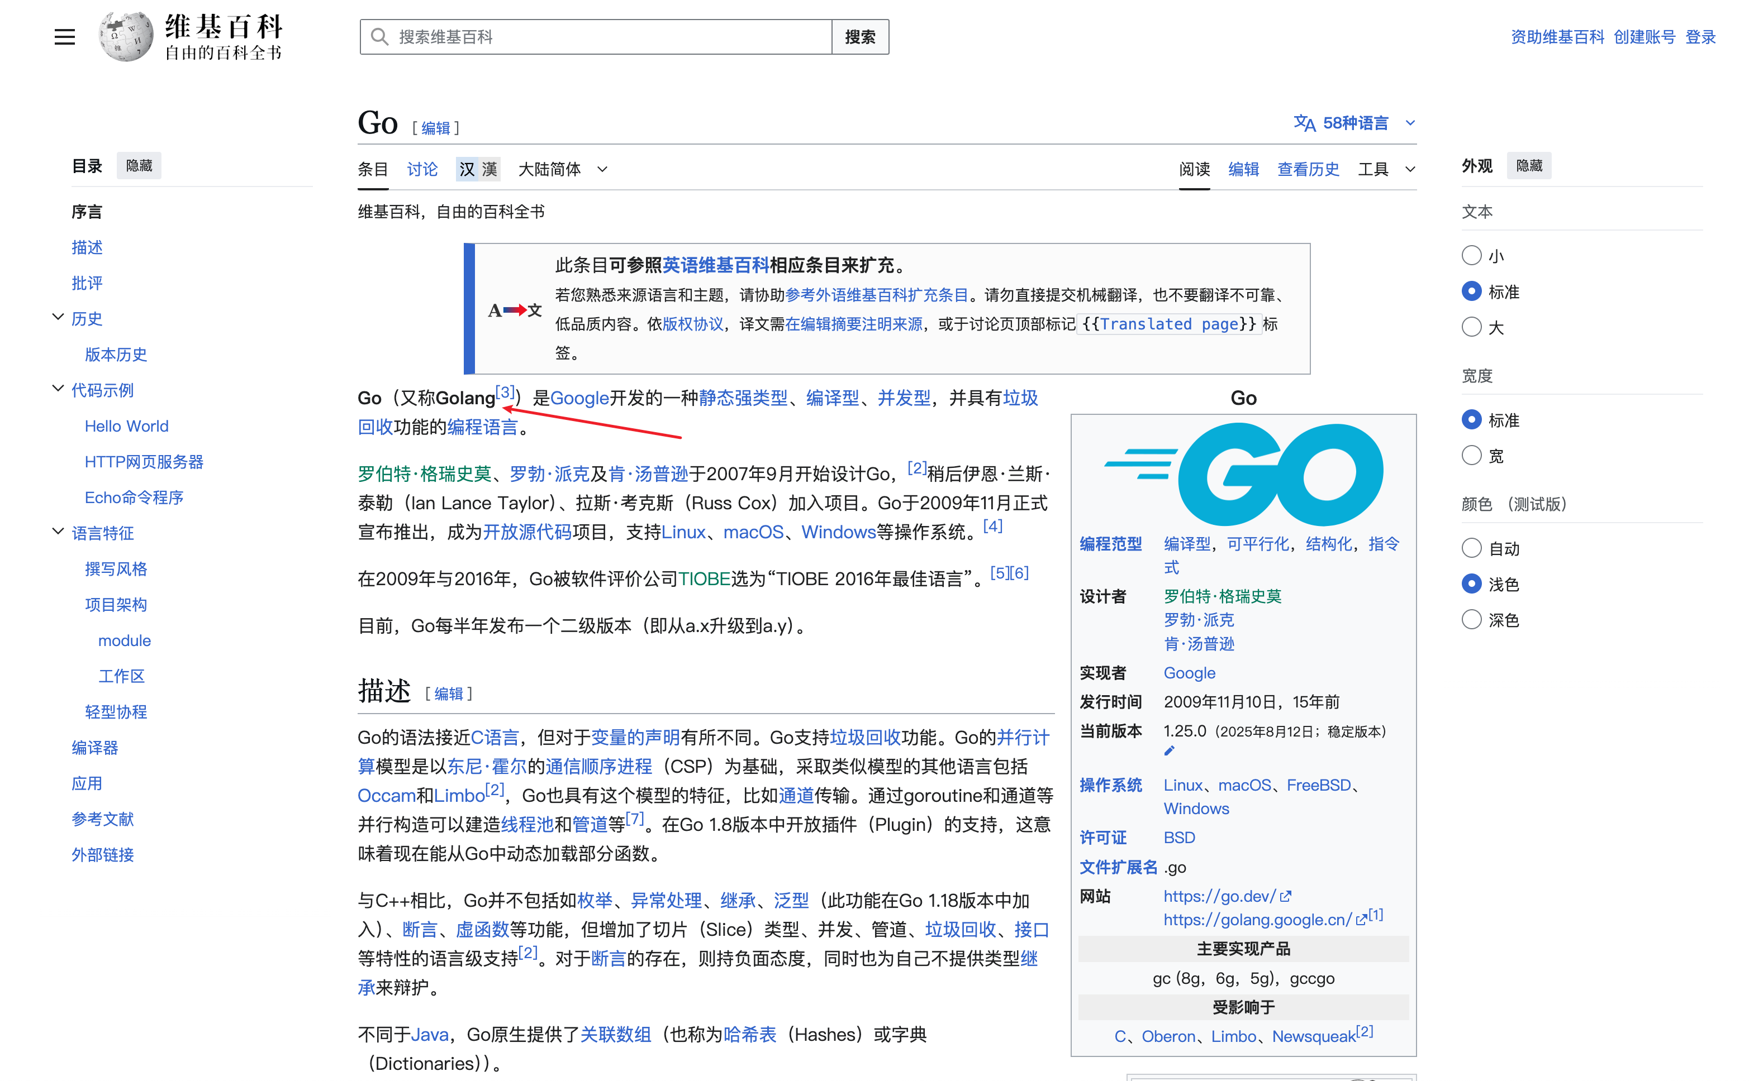
Task: Click the magnifier icon in search box
Action: pyautogui.click(x=380, y=36)
